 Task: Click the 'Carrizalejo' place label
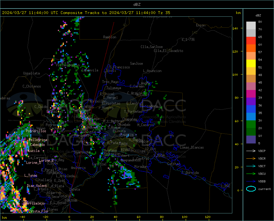tap(35, 203)
